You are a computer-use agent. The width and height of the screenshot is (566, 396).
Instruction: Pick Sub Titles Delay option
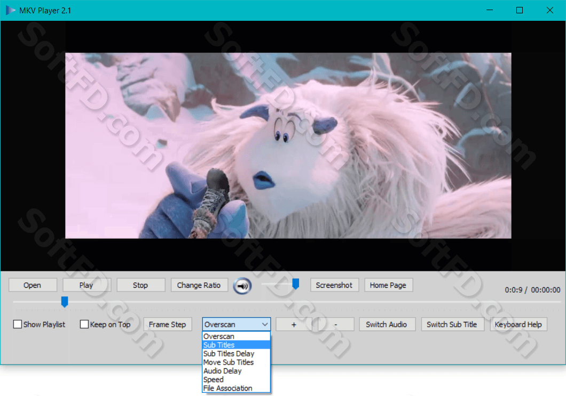[x=236, y=353]
